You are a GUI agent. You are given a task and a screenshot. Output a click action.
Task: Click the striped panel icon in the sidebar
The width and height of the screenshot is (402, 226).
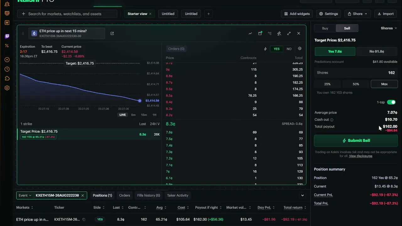point(7,13)
